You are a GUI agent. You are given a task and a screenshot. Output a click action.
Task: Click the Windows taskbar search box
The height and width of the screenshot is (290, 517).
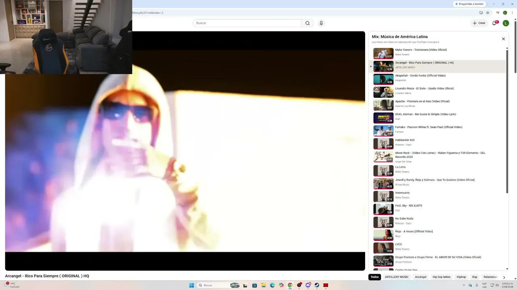coord(219,285)
